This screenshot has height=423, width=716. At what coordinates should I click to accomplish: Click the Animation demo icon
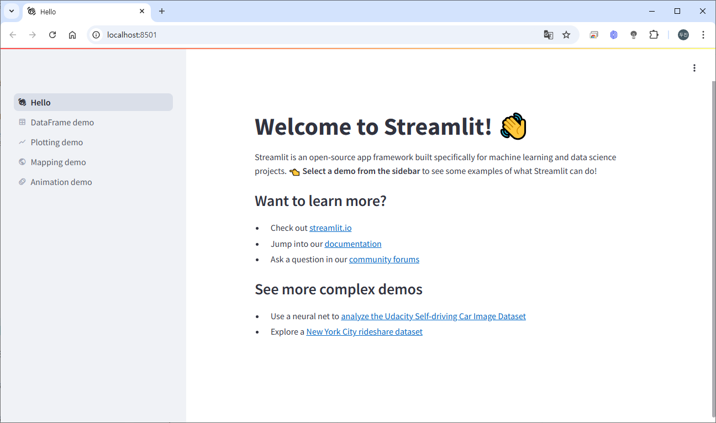coord(22,182)
